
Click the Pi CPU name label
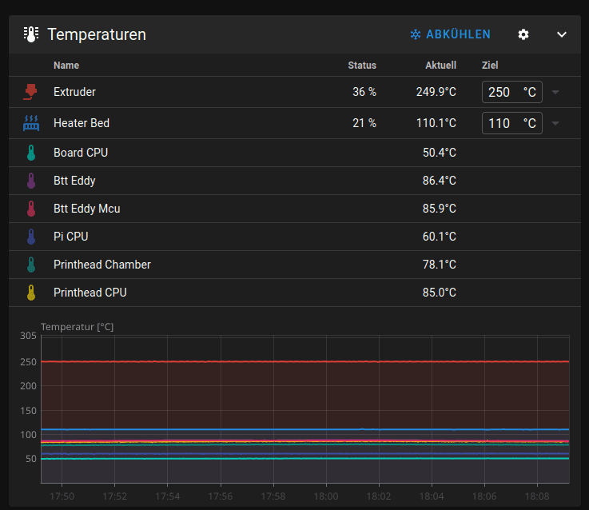[71, 237]
